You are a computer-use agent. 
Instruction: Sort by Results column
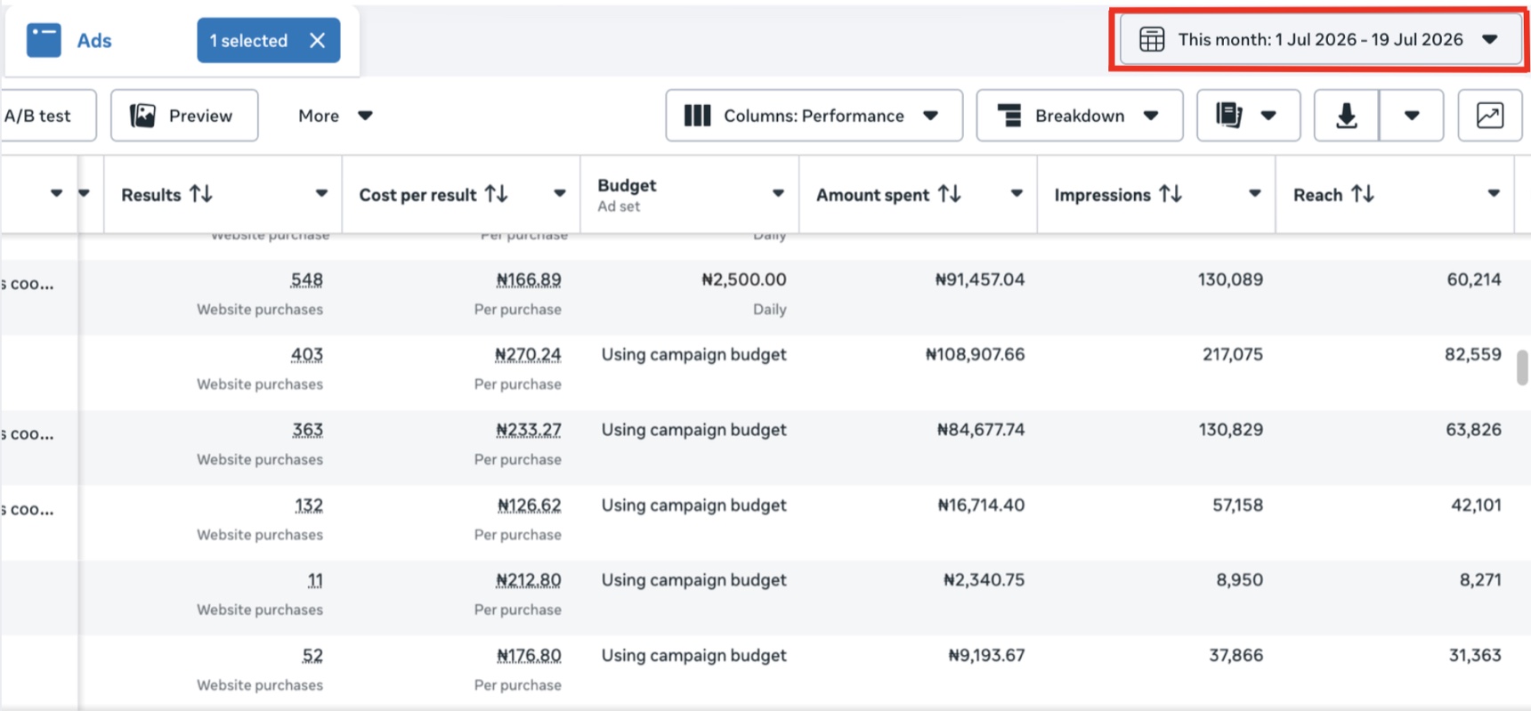202,194
